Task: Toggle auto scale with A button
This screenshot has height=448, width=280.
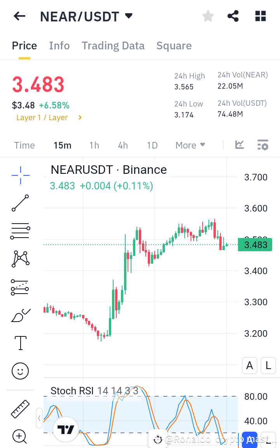Action: [250, 366]
